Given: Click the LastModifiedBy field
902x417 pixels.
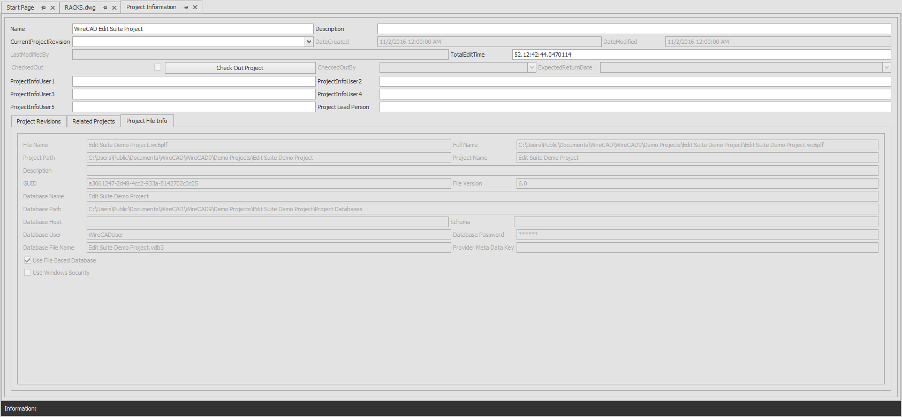Looking at the screenshot, I should coord(260,55).
